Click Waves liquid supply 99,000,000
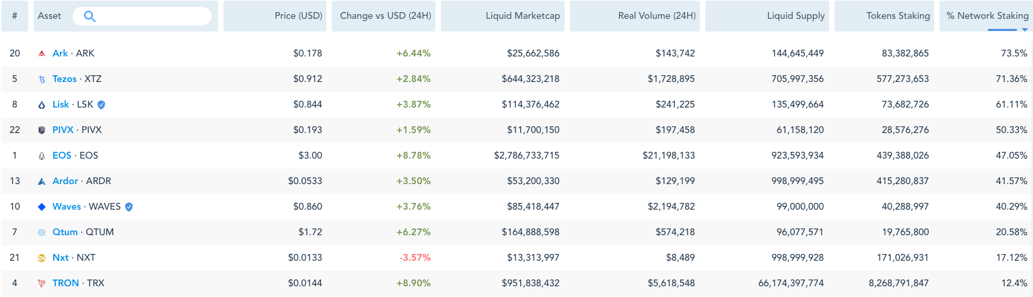 (x=800, y=206)
